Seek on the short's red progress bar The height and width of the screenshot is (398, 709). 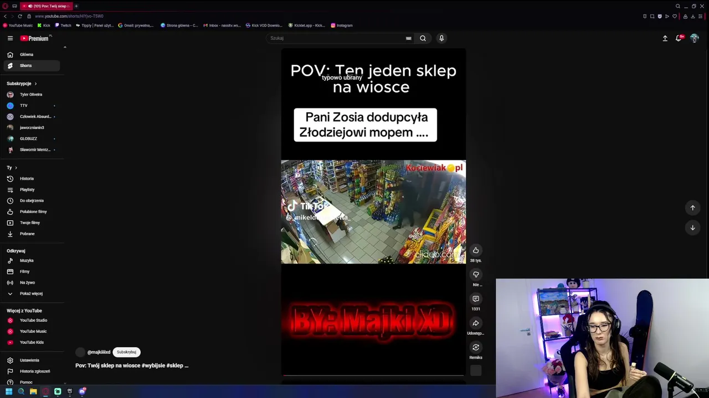[373, 375]
